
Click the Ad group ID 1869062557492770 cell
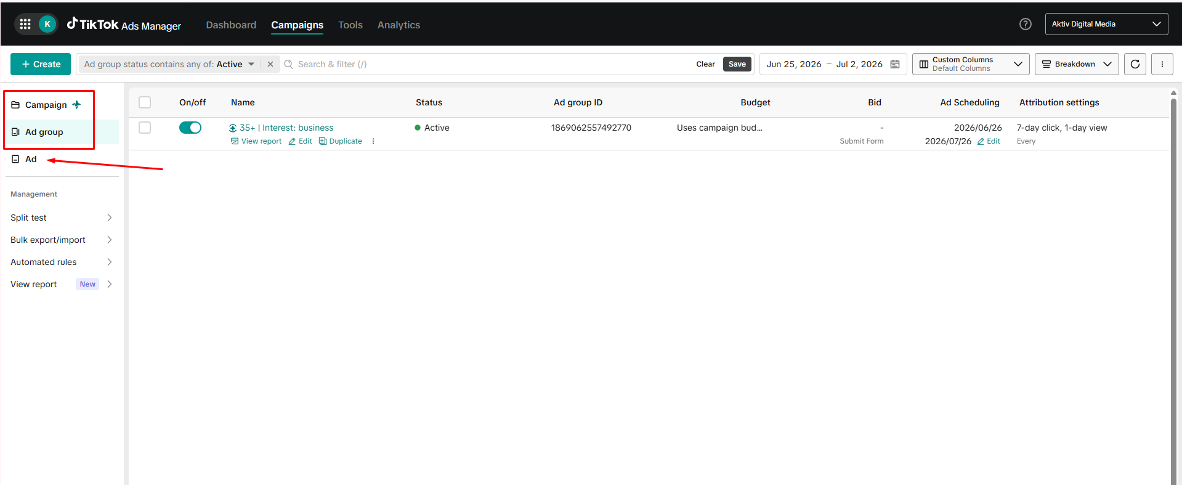[591, 128]
